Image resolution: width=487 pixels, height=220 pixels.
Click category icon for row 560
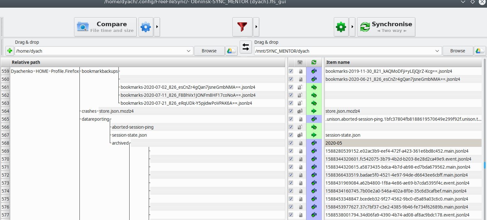[300, 79]
